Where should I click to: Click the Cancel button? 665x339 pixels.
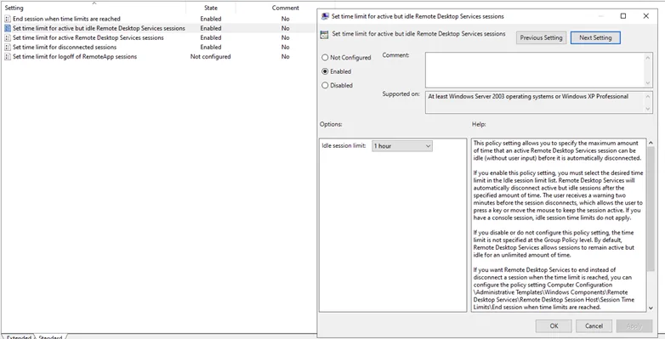[x=594, y=326]
